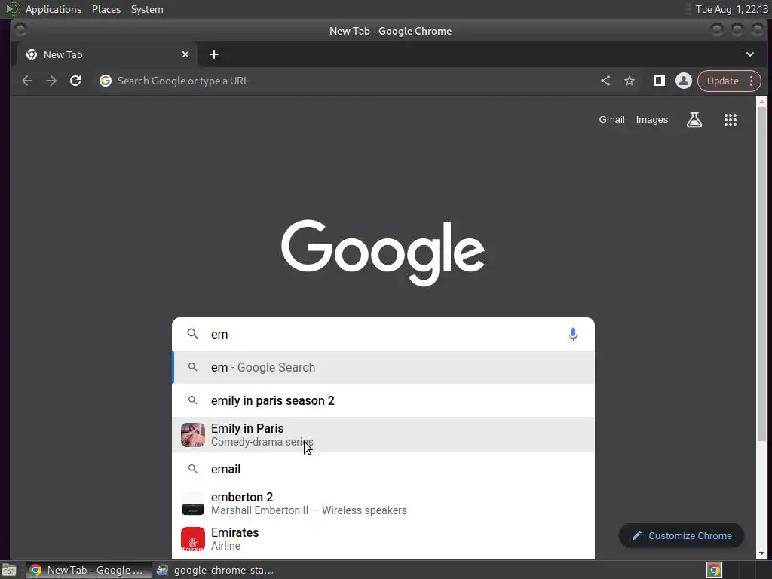Open the profile avatar menu
This screenshot has height=579, width=772.
click(683, 81)
